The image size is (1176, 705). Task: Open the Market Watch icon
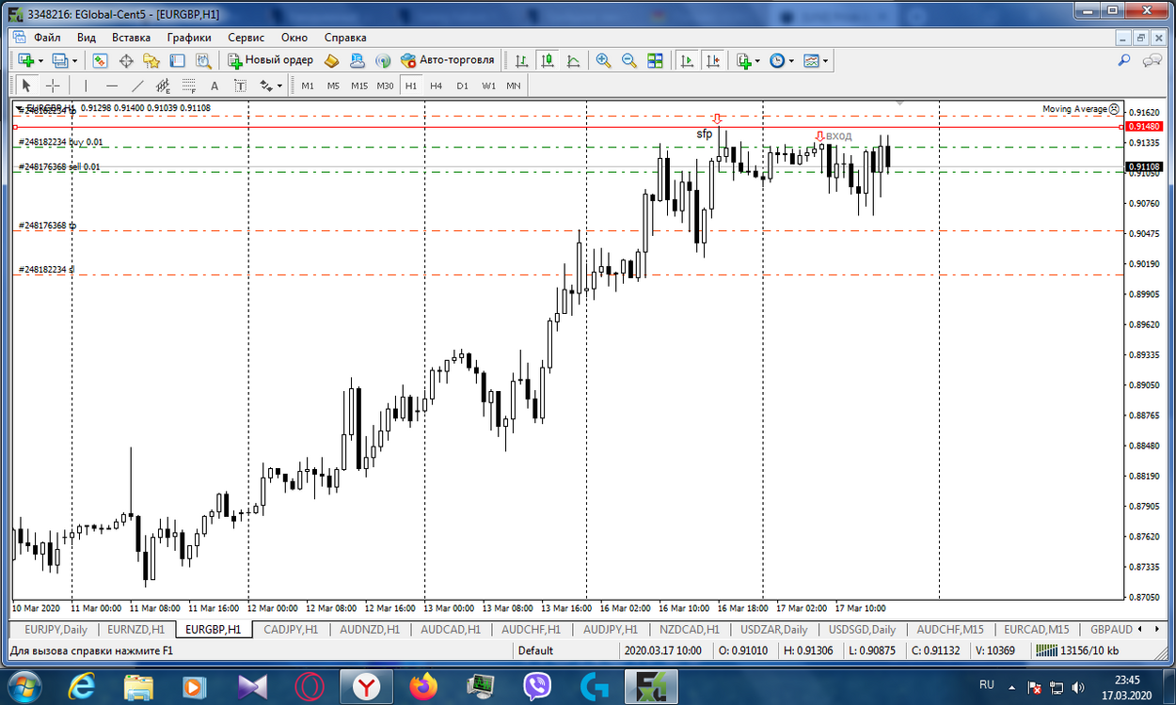click(x=100, y=60)
